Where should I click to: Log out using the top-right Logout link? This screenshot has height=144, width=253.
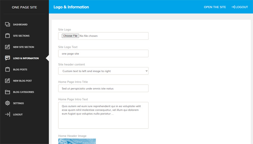(x=240, y=7)
